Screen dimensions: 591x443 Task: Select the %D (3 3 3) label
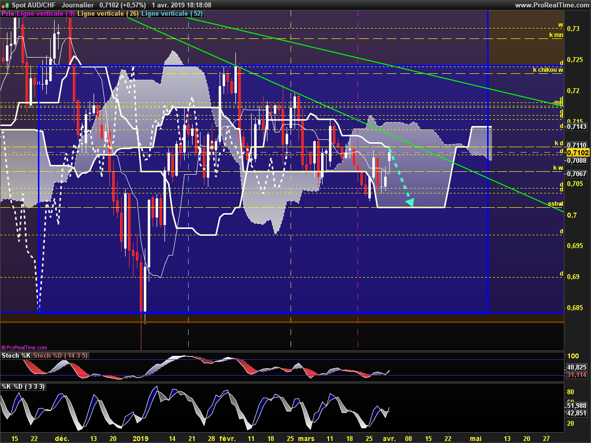pyautogui.click(x=30, y=386)
